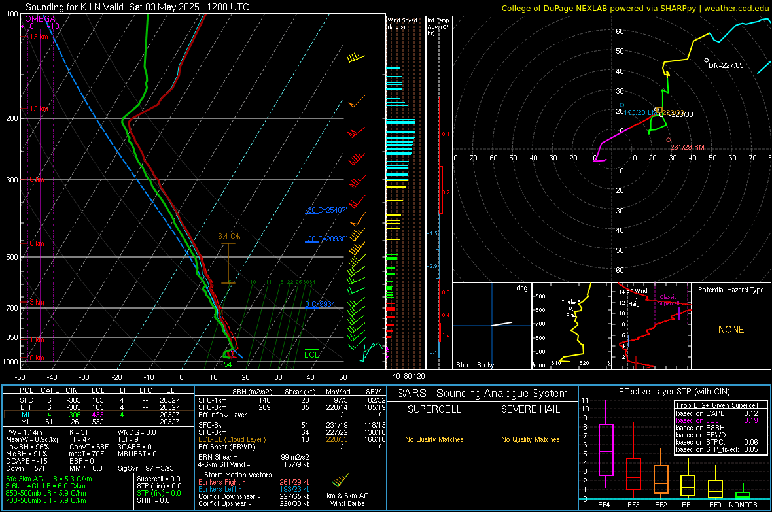Image resolution: width=772 pixels, height=512 pixels.
Task: Click the 'SHIP = 0.0' value
Action: pyautogui.click(x=153, y=500)
